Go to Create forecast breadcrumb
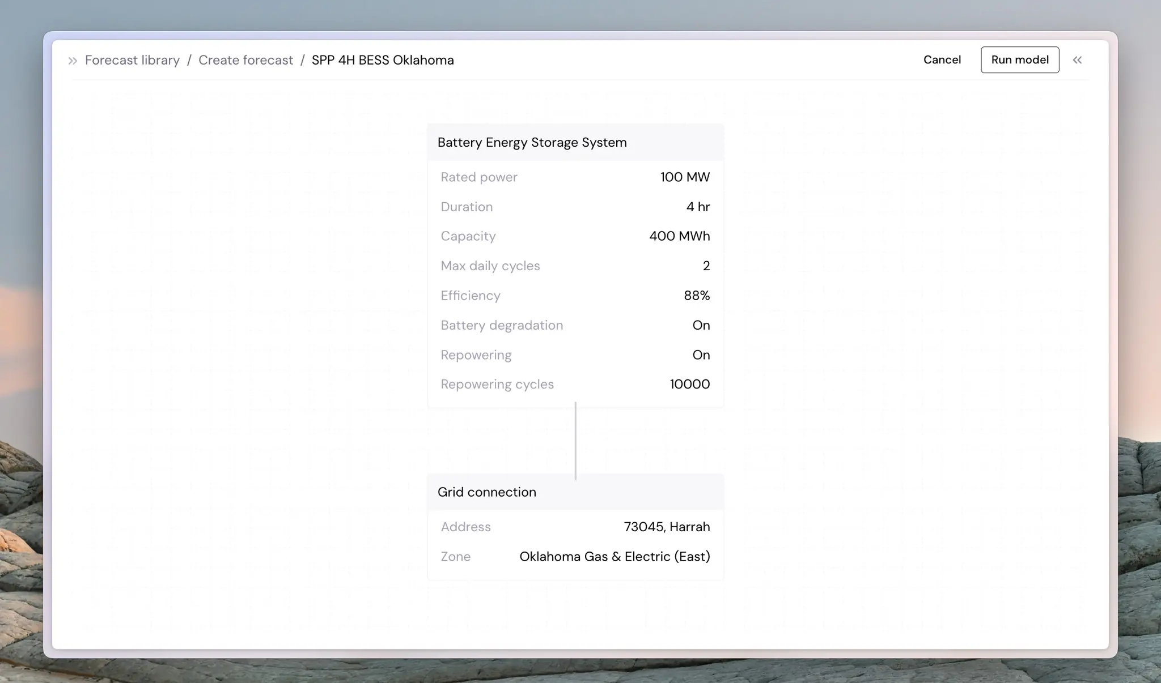1161x683 pixels. [x=245, y=60]
